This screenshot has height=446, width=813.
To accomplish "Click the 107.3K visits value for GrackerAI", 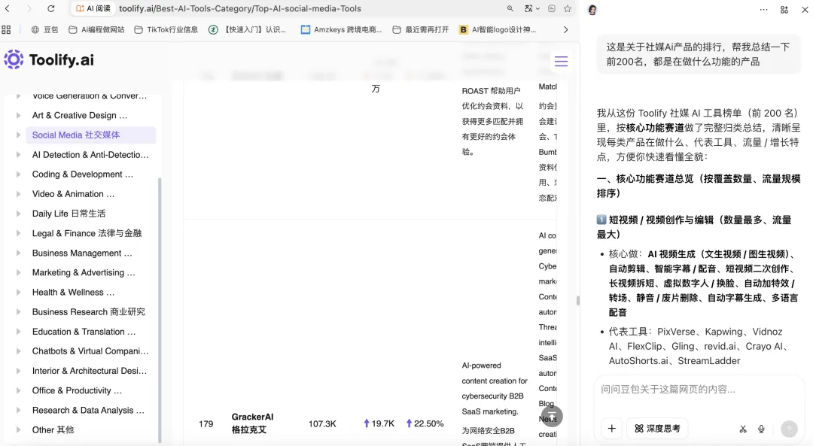I will (x=322, y=423).
